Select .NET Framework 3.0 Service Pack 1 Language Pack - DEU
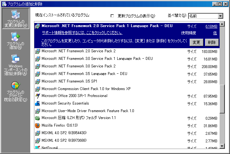 (x=127, y=59)
